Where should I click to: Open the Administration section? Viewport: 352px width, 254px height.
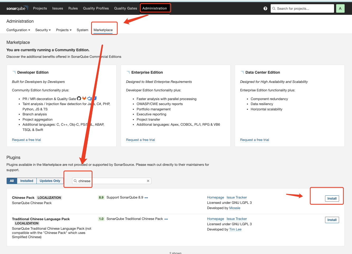[154, 8]
